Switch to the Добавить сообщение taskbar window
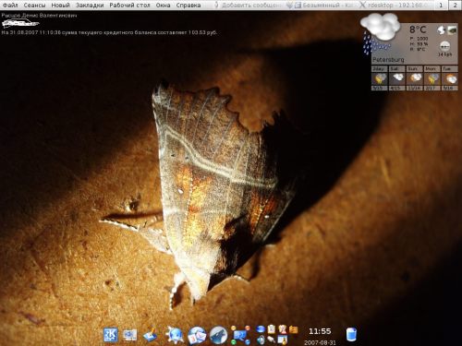Image resolution: width=462 pixels, height=346 pixels. coord(249,6)
